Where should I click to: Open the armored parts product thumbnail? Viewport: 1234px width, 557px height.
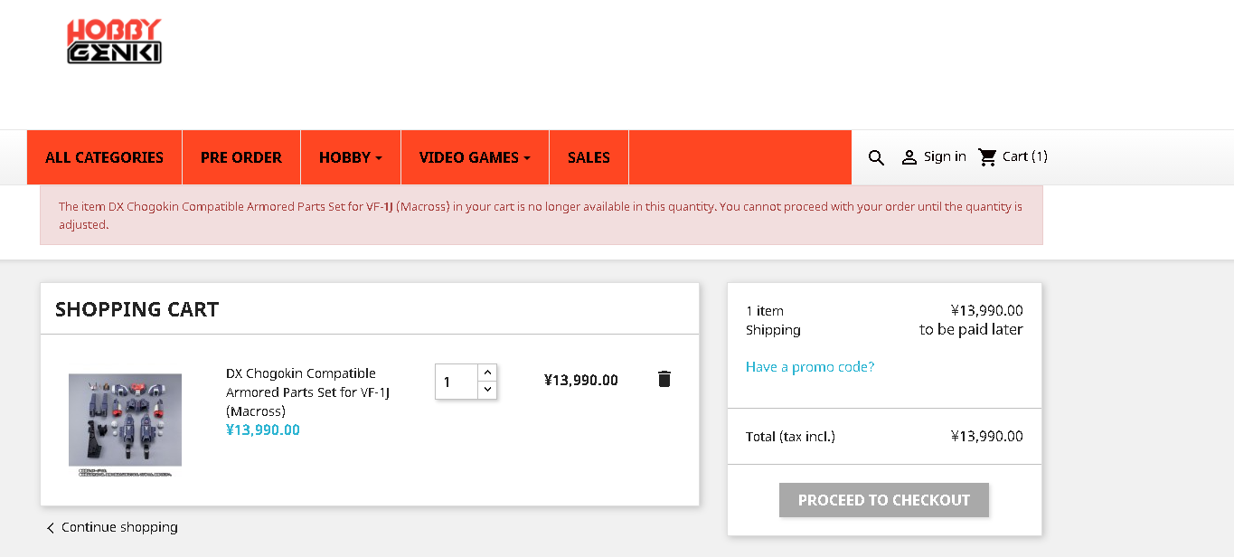[x=125, y=424]
